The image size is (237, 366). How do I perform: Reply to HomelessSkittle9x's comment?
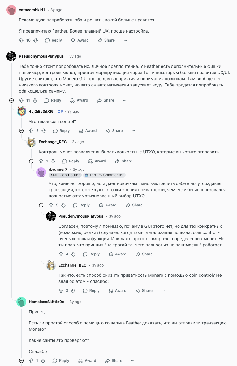61,361
